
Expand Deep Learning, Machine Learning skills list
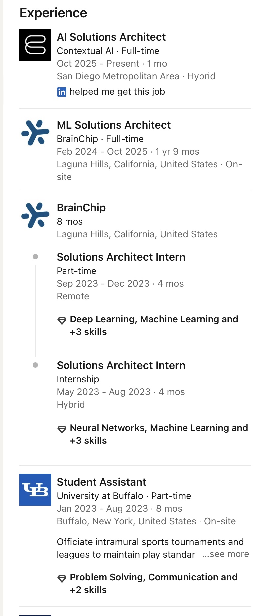point(154,325)
